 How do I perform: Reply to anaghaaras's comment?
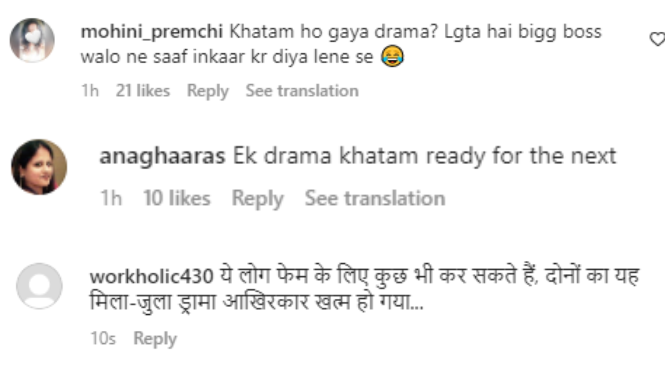point(258,198)
